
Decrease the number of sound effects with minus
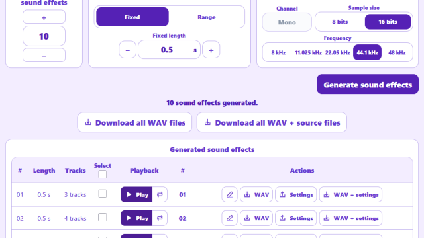pyautogui.click(x=44, y=56)
